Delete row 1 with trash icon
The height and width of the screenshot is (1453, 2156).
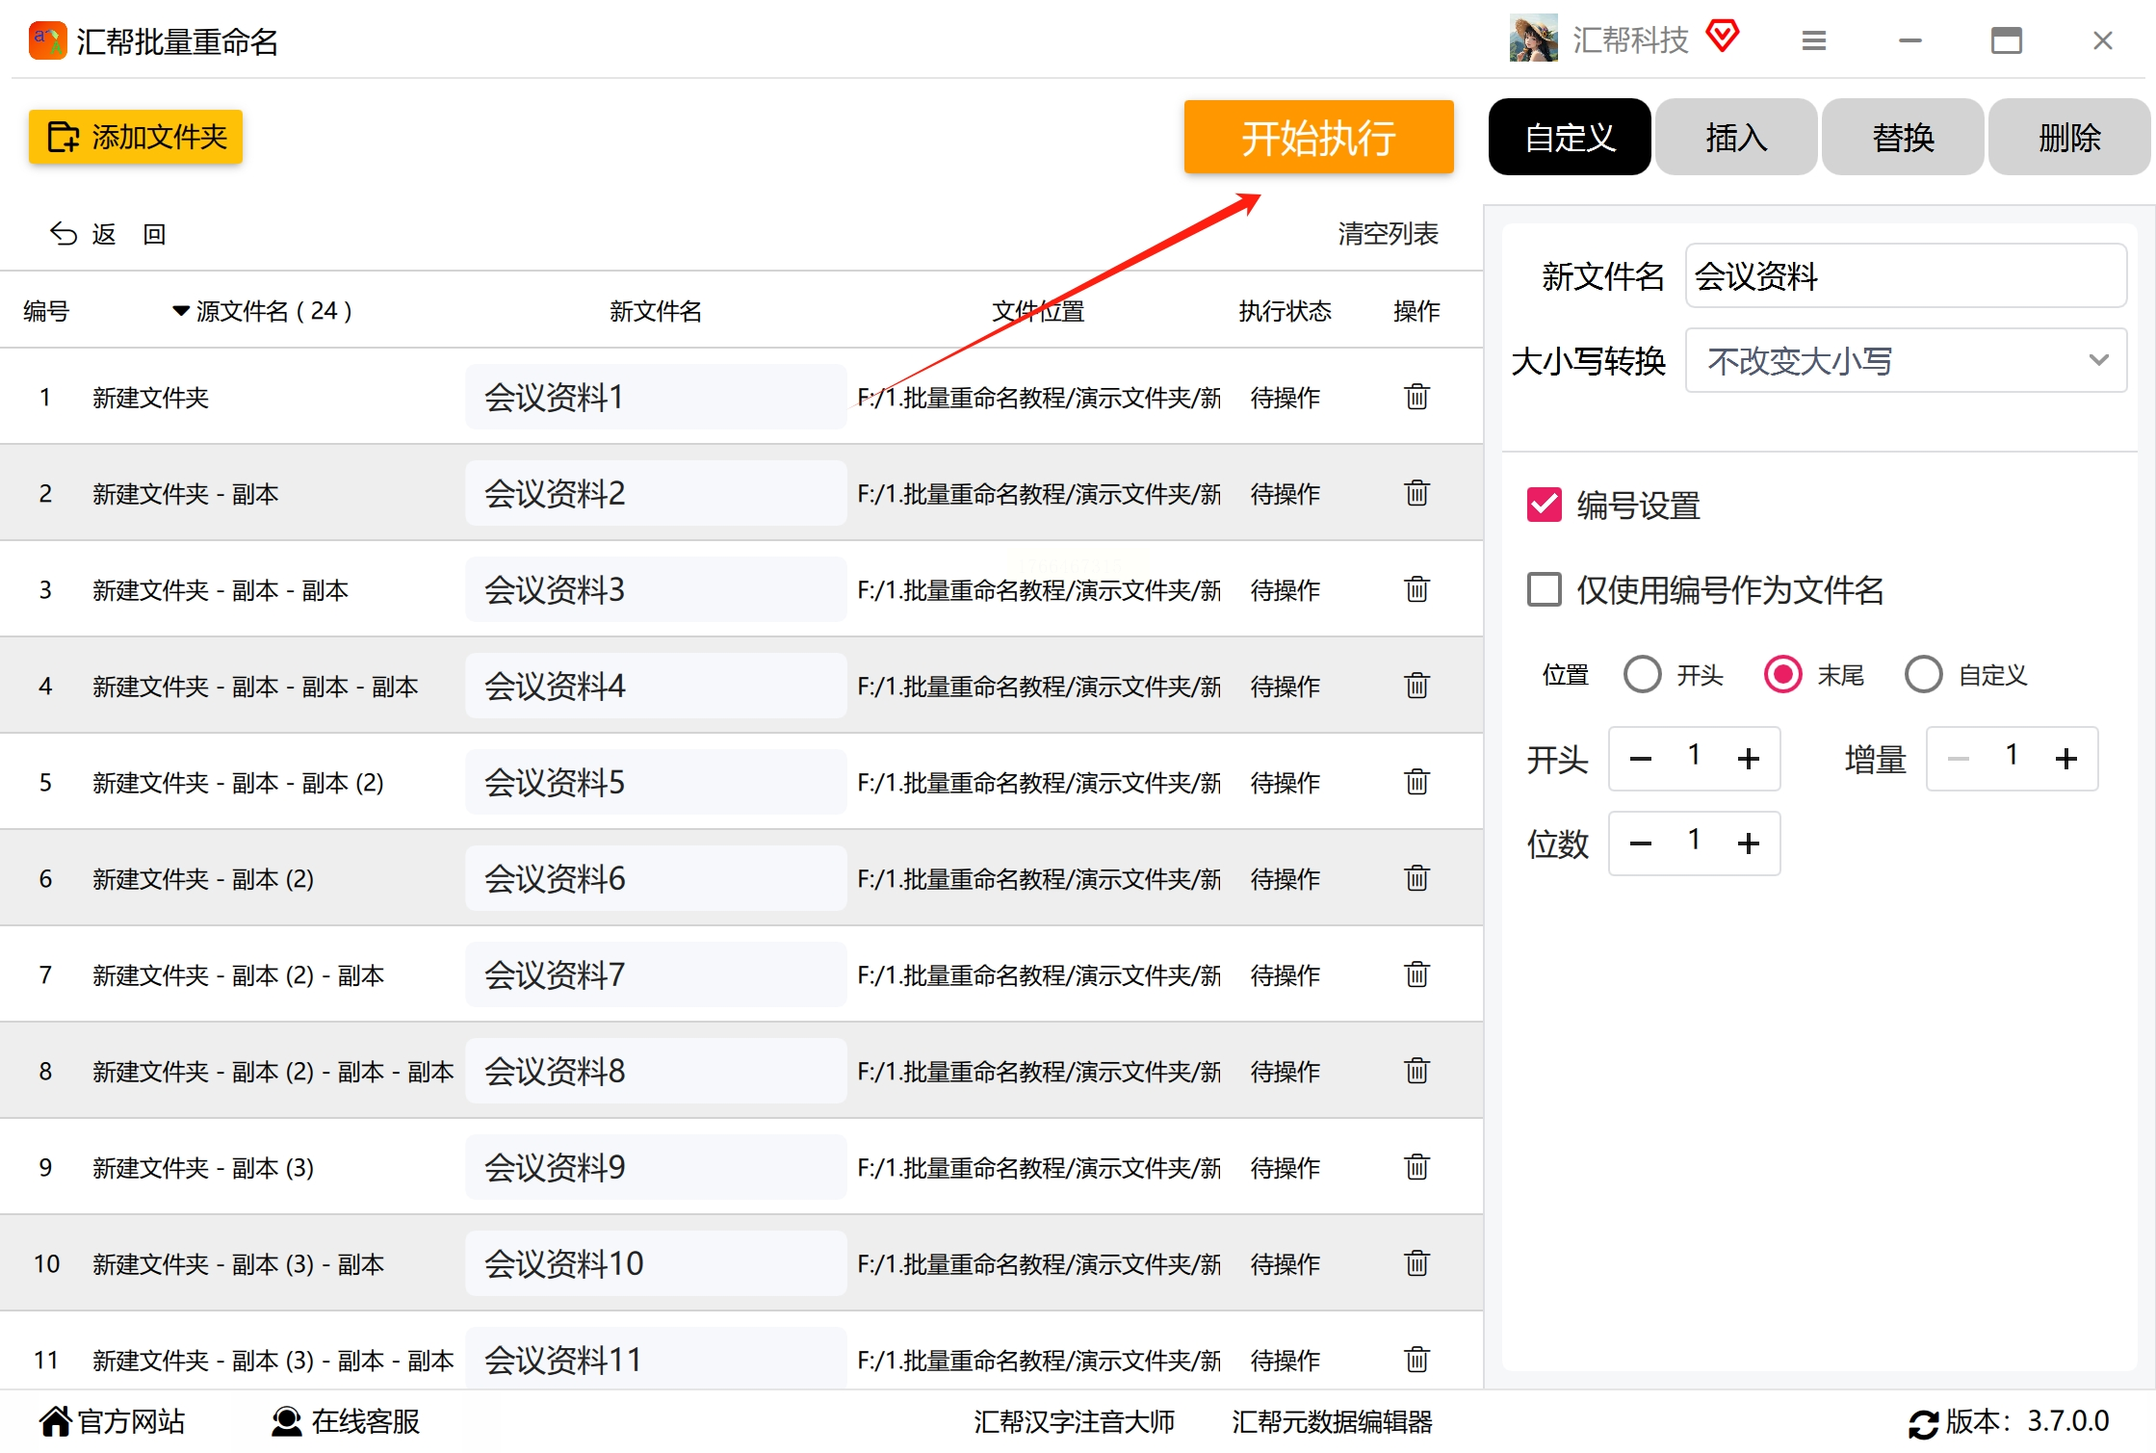pos(1416,397)
